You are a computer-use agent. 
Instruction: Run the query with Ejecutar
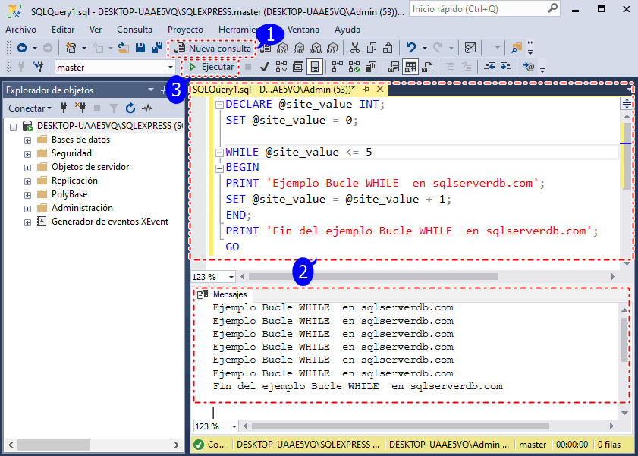[211, 67]
